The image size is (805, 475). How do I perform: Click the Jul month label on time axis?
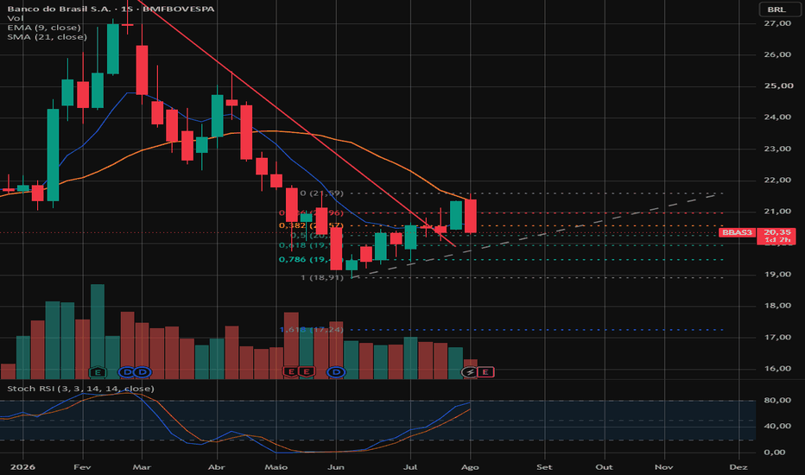[x=410, y=466]
